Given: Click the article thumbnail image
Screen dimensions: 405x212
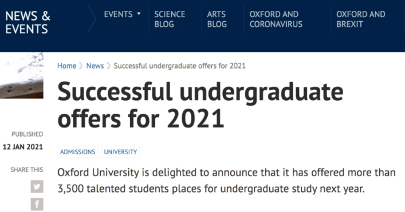Looking at the screenshot, I should pos(22,75).
